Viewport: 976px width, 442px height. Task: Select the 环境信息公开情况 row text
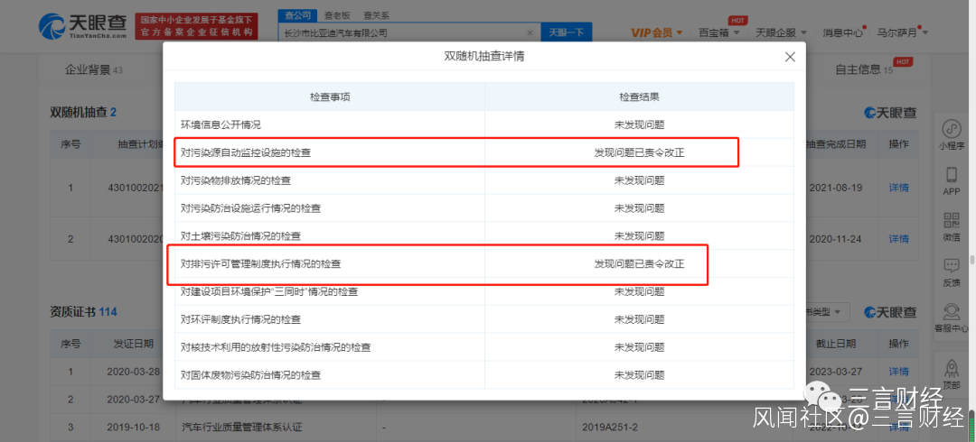click(221, 124)
